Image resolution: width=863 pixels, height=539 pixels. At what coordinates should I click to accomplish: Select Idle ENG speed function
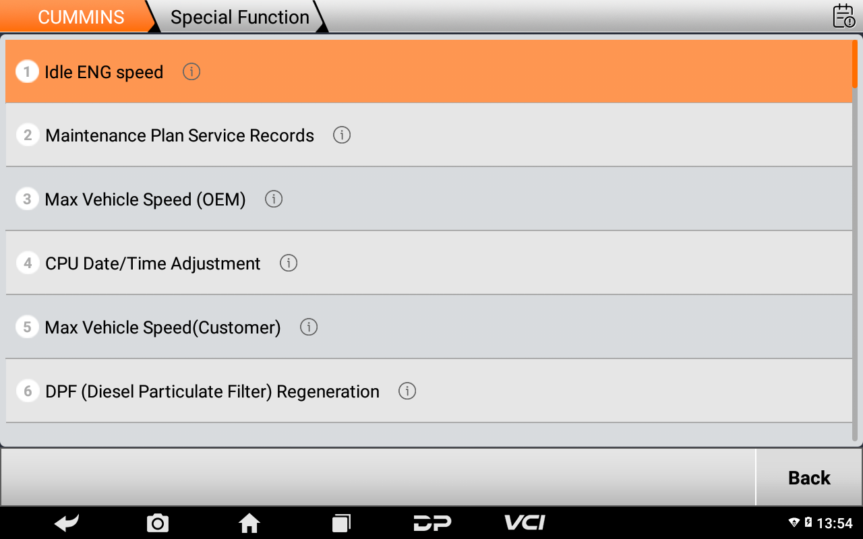click(x=104, y=72)
